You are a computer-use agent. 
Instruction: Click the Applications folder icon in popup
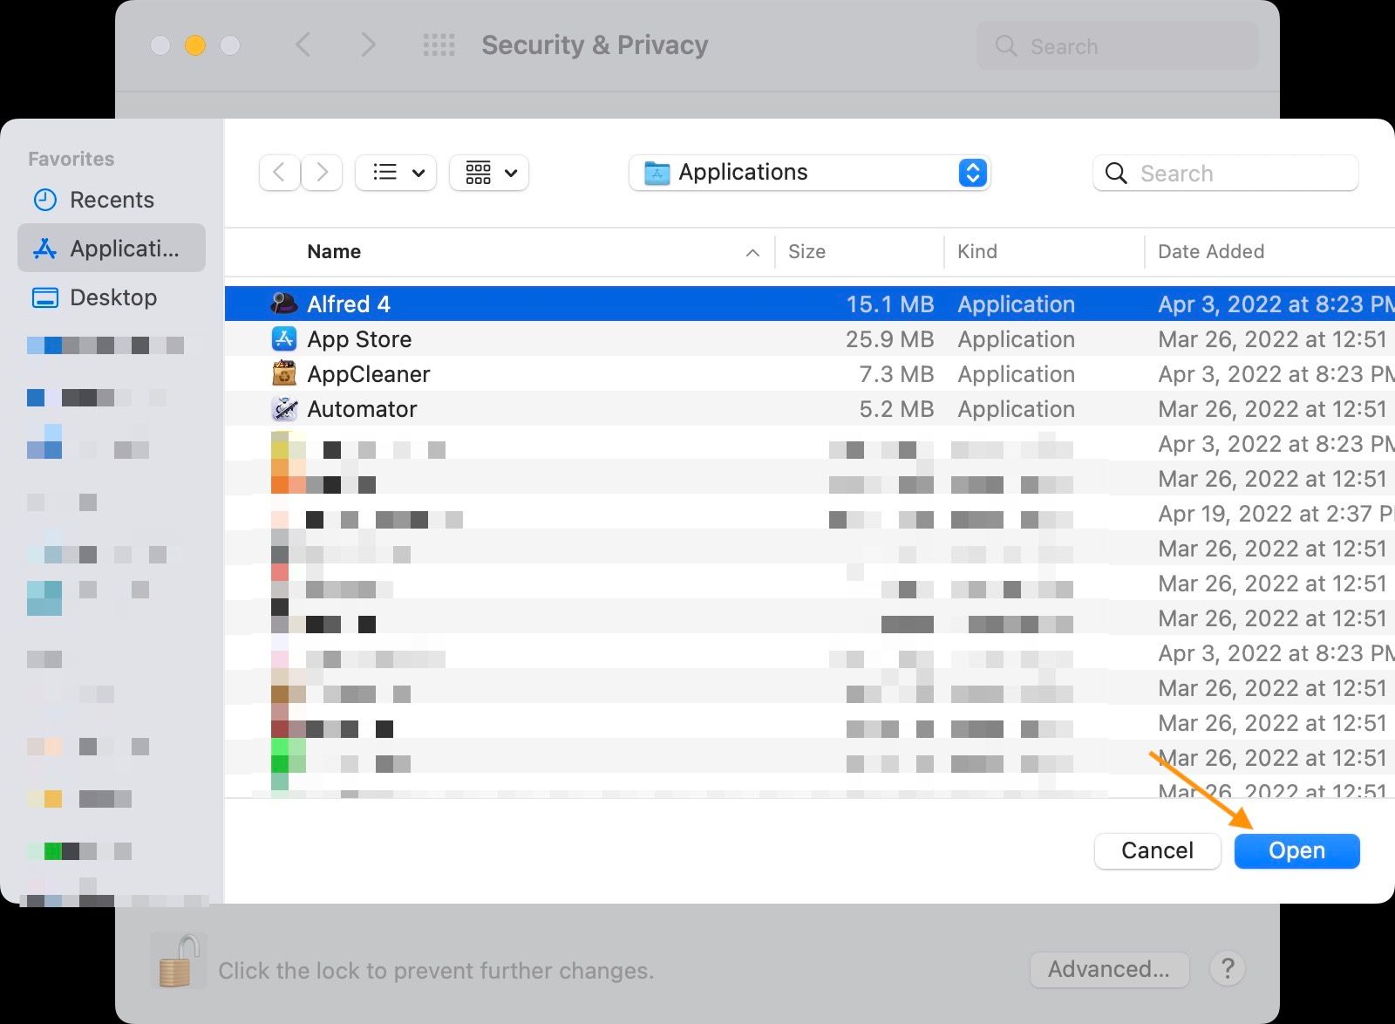tap(657, 173)
